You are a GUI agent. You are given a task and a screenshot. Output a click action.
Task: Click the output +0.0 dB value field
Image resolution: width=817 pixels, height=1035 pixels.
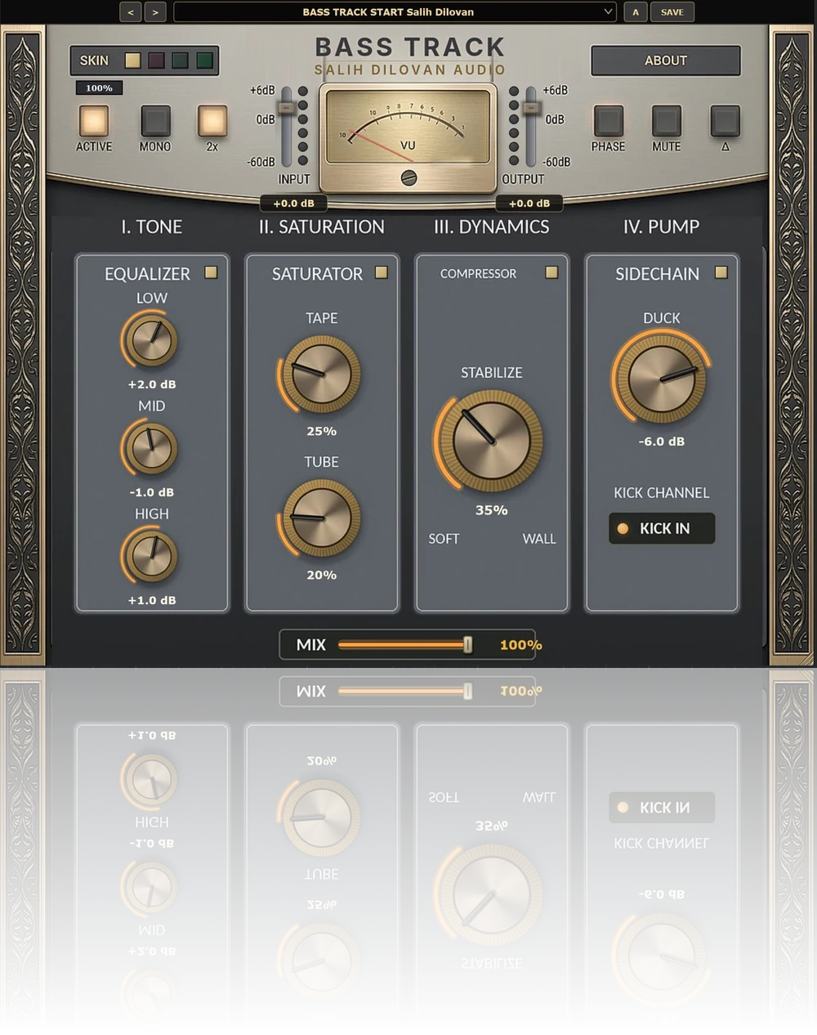[529, 204]
